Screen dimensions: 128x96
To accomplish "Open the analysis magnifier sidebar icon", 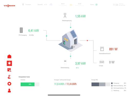I will (9, 70).
